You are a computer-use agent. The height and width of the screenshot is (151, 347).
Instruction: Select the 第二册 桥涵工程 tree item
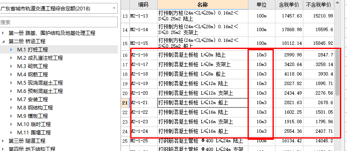coord(27,41)
